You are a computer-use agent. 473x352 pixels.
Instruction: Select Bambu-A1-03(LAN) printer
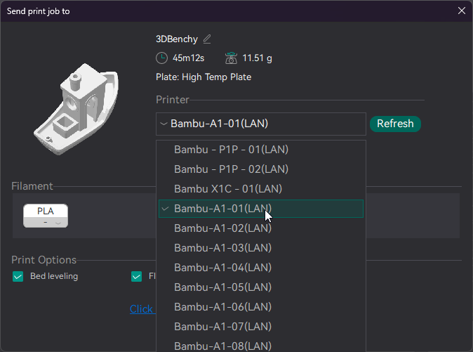click(x=261, y=248)
